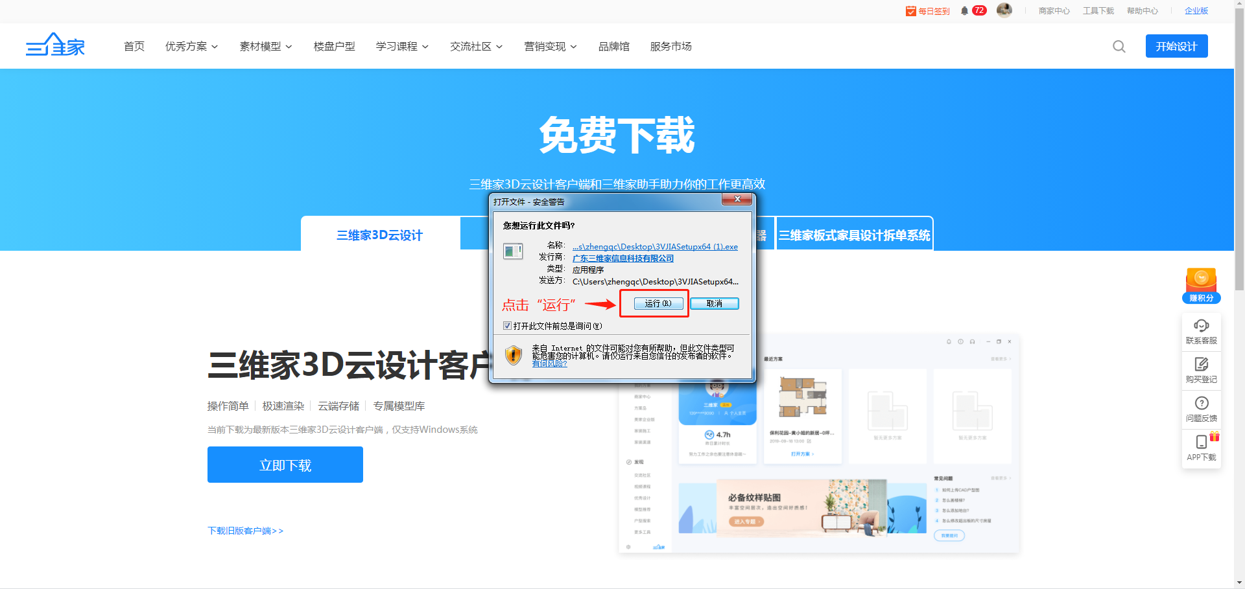
Task: Click the client preview screenshot image
Action: click(819, 444)
